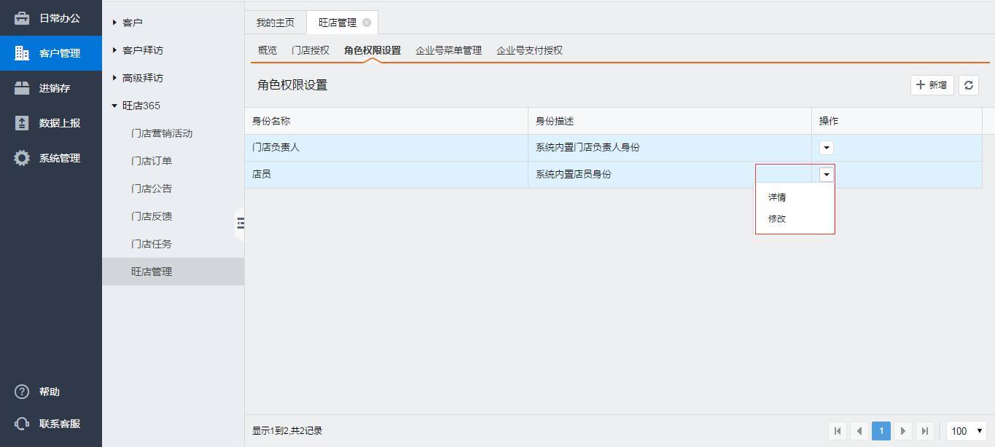
Task: Open action dropdown for 门店负责人 row
Action: [x=826, y=148]
